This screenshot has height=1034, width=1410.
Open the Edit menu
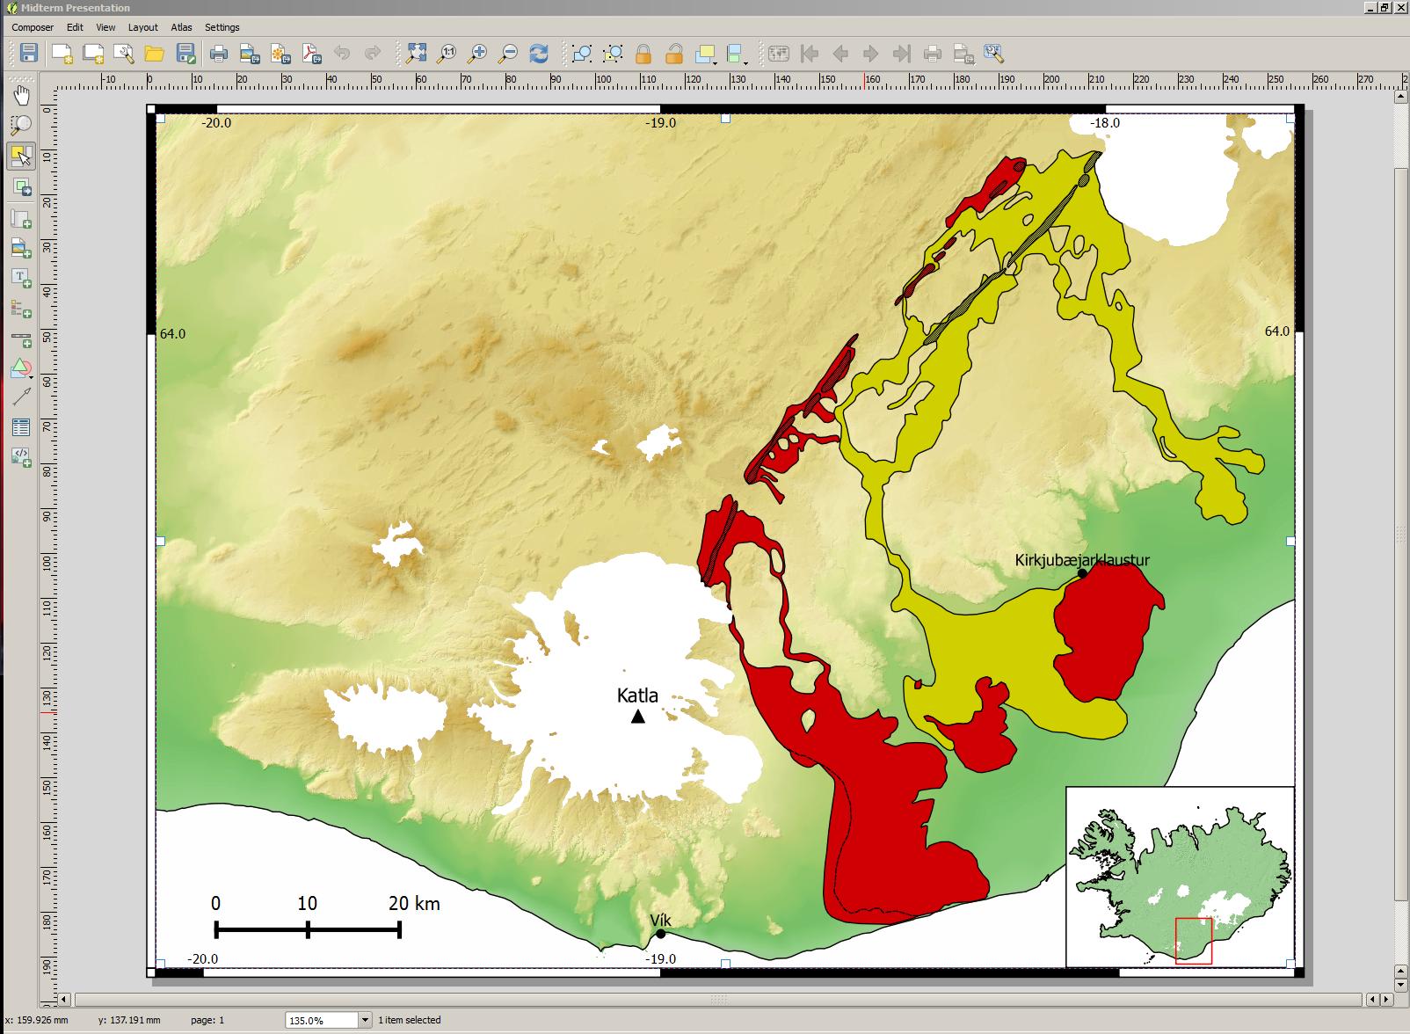click(75, 27)
